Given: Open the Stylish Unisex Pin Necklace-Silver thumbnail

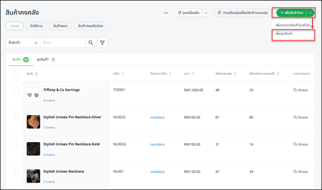Looking at the screenshot, I should click(x=33, y=122).
